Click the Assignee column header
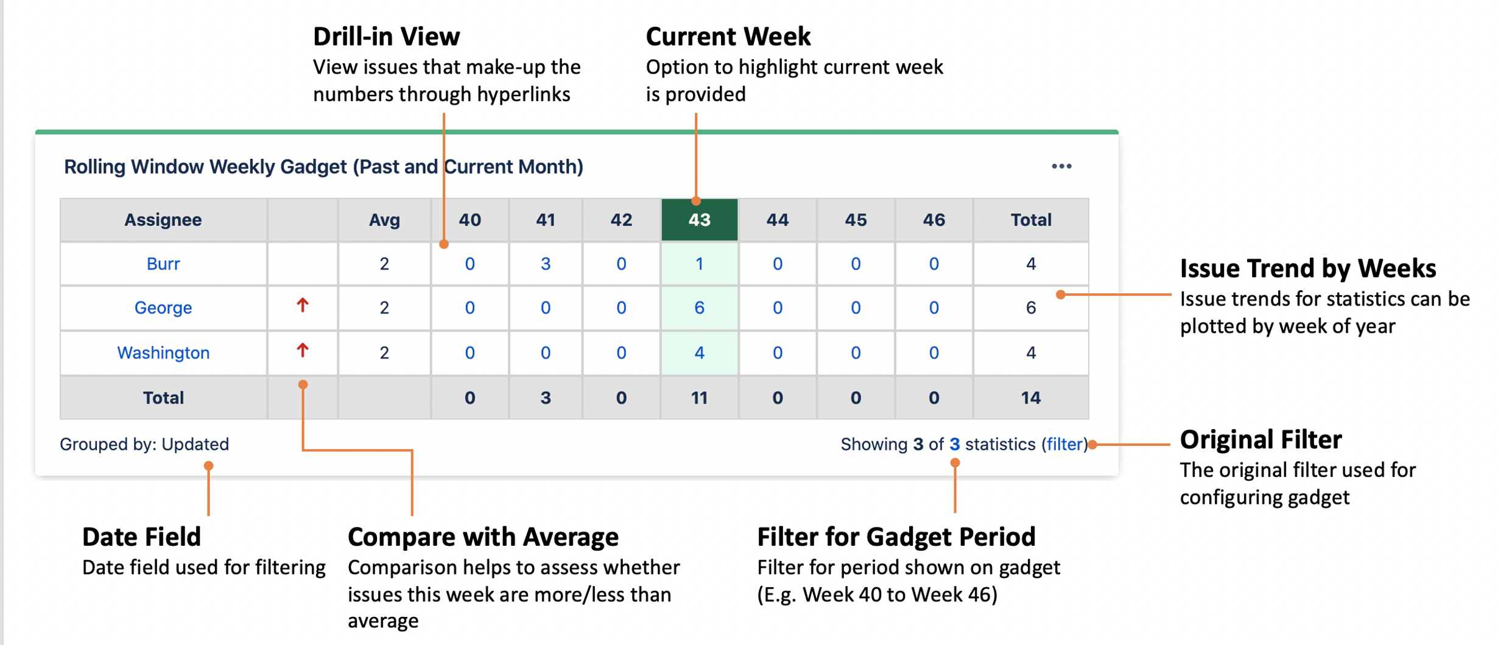The height and width of the screenshot is (645, 1498). coord(163,220)
